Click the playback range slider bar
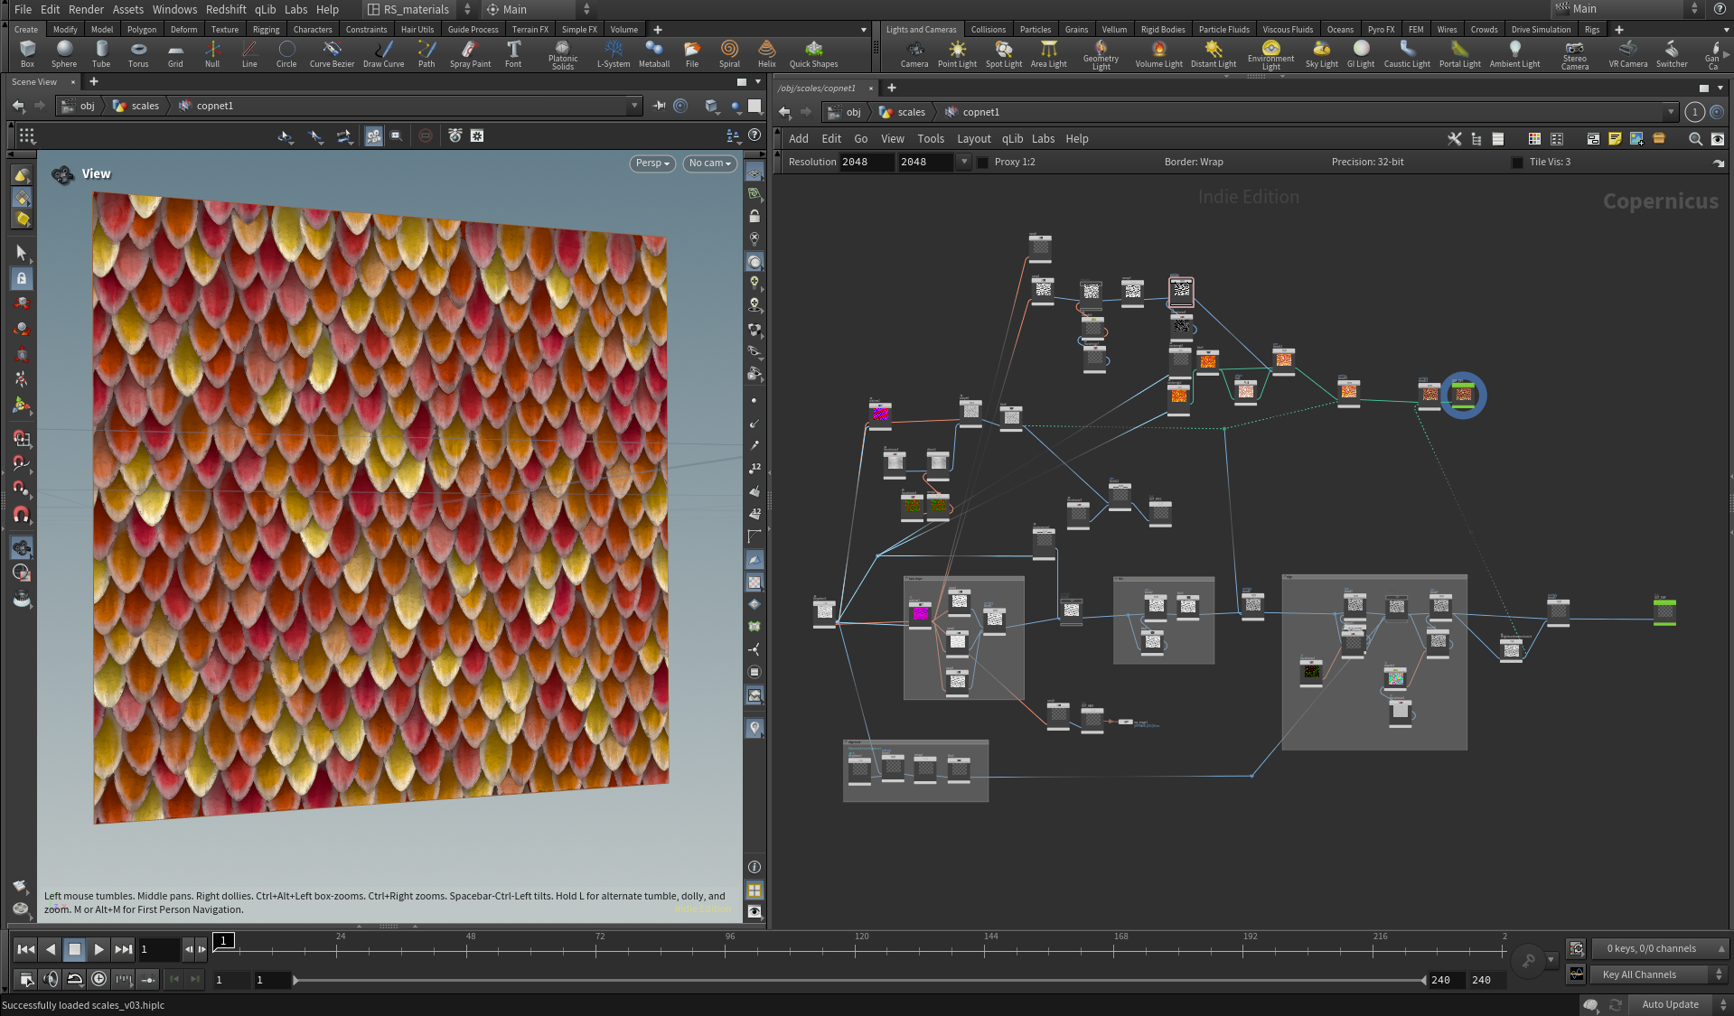Screen dimensions: 1734x1016 tap(859, 980)
